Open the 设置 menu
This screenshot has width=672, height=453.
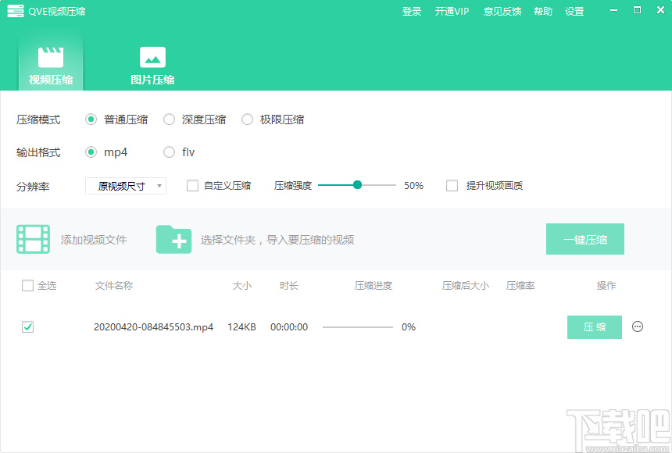tap(574, 11)
